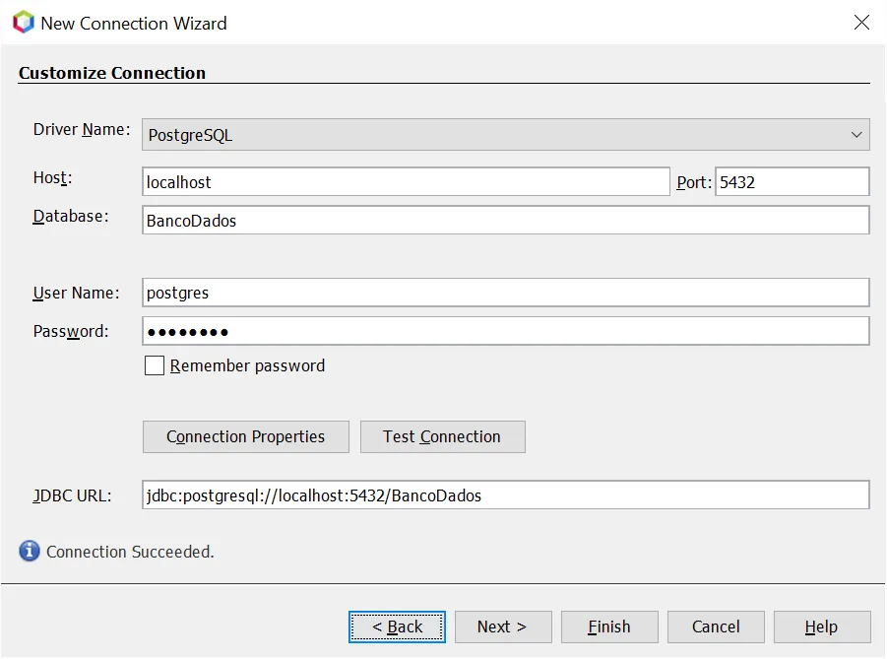887x659 pixels.
Task: Click the NetBeans logo icon in title bar
Action: (23, 23)
